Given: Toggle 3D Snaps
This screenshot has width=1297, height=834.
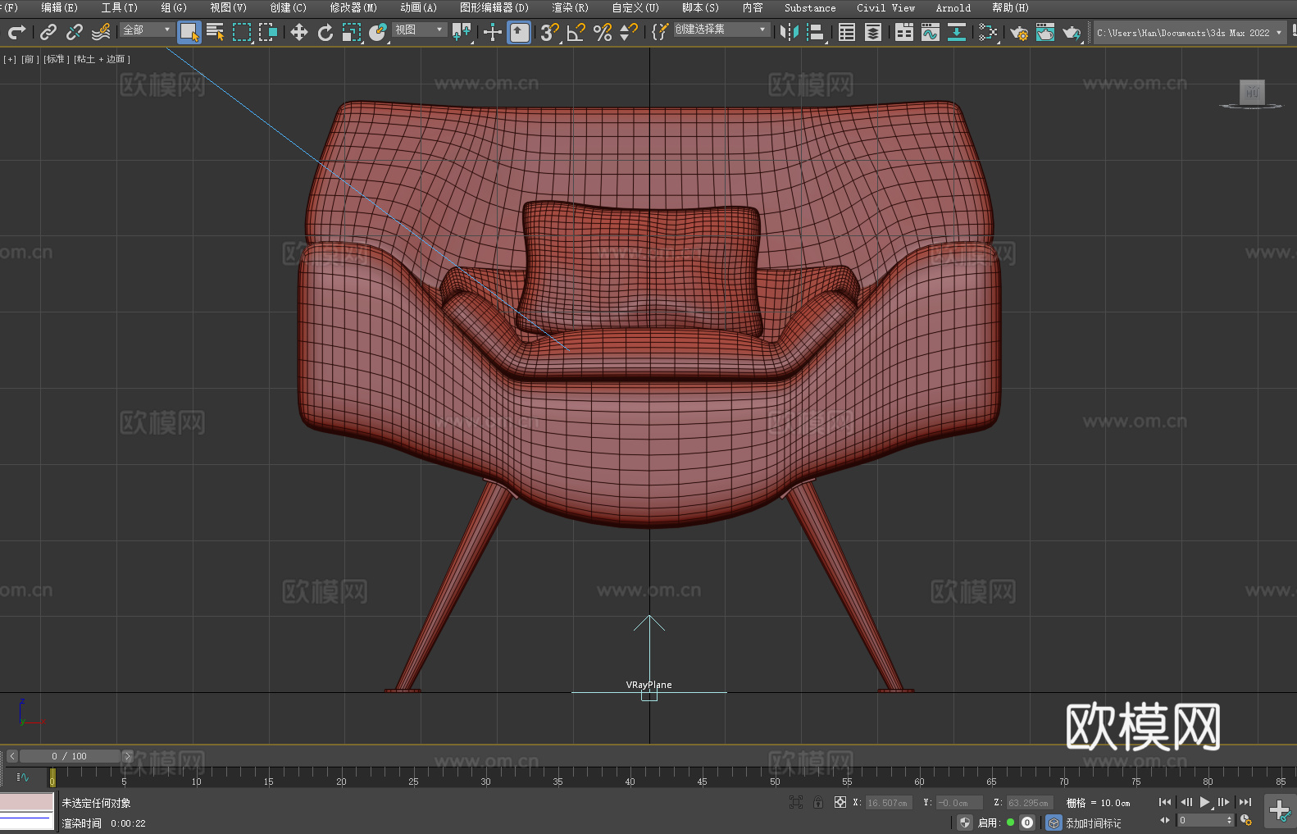Looking at the screenshot, I should (550, 32).
